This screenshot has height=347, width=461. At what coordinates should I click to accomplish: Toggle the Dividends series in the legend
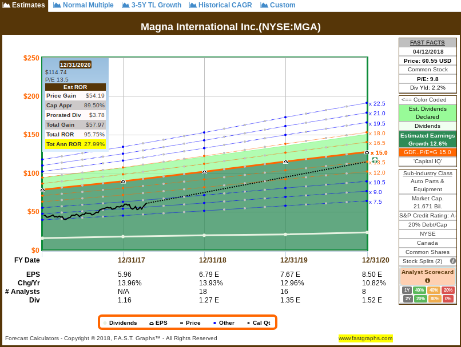[124, 322]
